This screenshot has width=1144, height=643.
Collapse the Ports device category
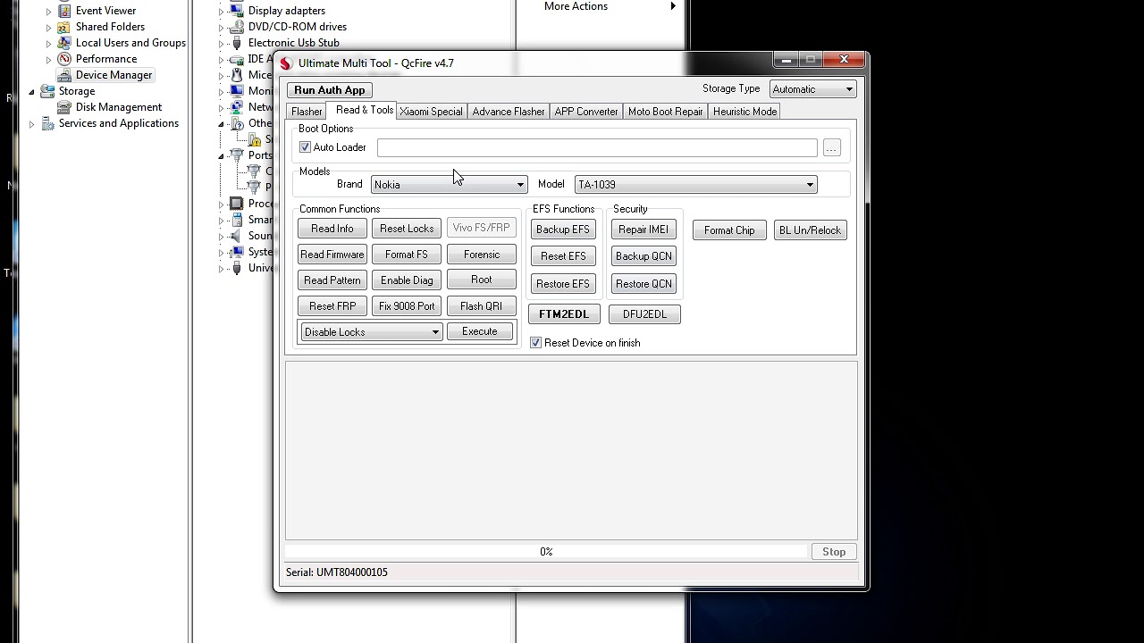pyautogui.click(x=221, y=155)
